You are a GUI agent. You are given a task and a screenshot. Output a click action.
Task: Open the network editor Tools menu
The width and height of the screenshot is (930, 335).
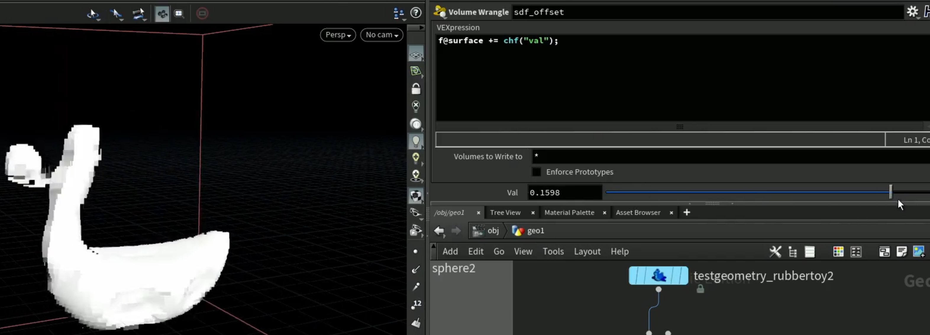tap(553, 252)
